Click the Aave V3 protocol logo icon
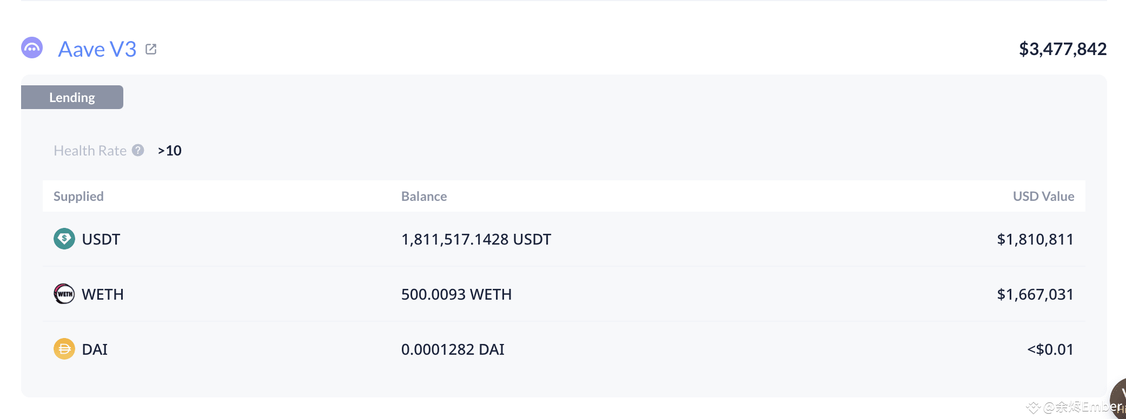The width and height of the screenshot is (1126, 419). tap(32, 48)
